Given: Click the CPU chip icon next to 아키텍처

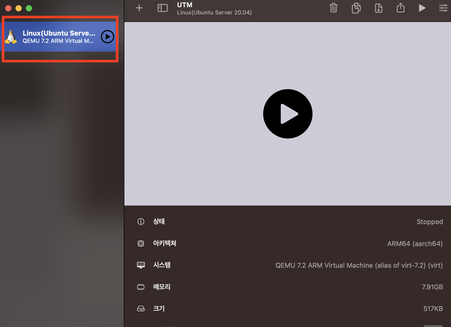Looking at the screenshot, I should point(141,243).
